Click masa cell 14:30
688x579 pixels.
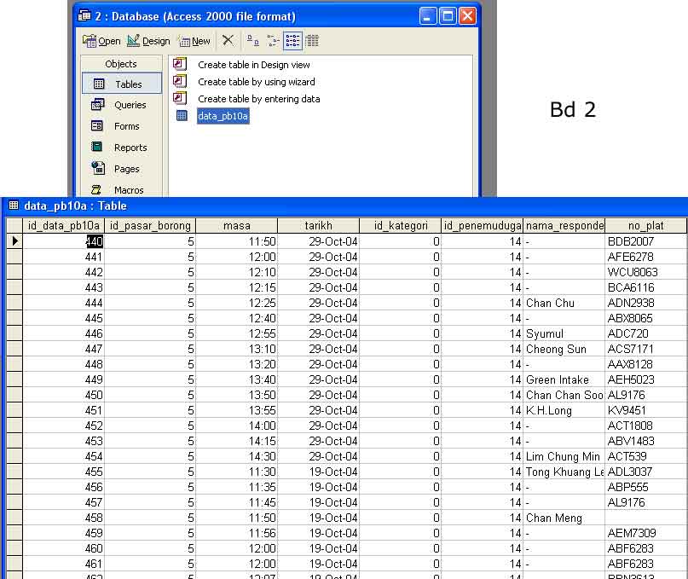click(236, 456)
